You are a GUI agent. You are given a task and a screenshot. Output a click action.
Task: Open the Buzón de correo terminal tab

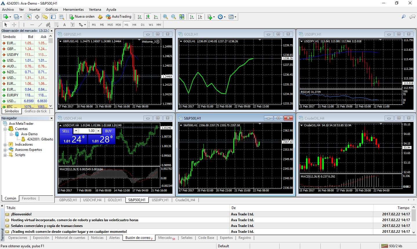(x=137, y=238)
